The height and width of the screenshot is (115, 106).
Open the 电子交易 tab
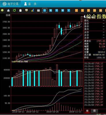click(x=10, y=4)
